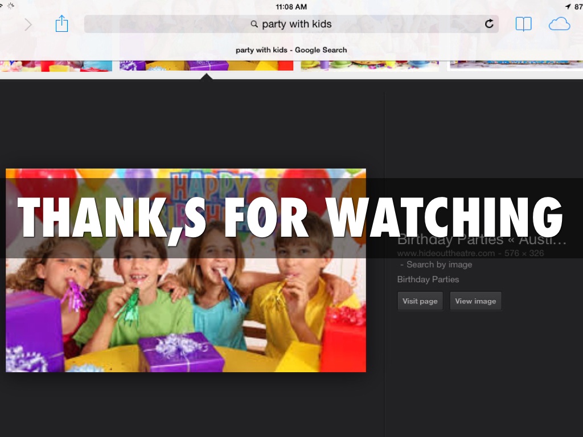Reload the page with the refresh icon
The height and width of the screenshot is (437, 583).
pyautogui.click(x=488, y=24)
